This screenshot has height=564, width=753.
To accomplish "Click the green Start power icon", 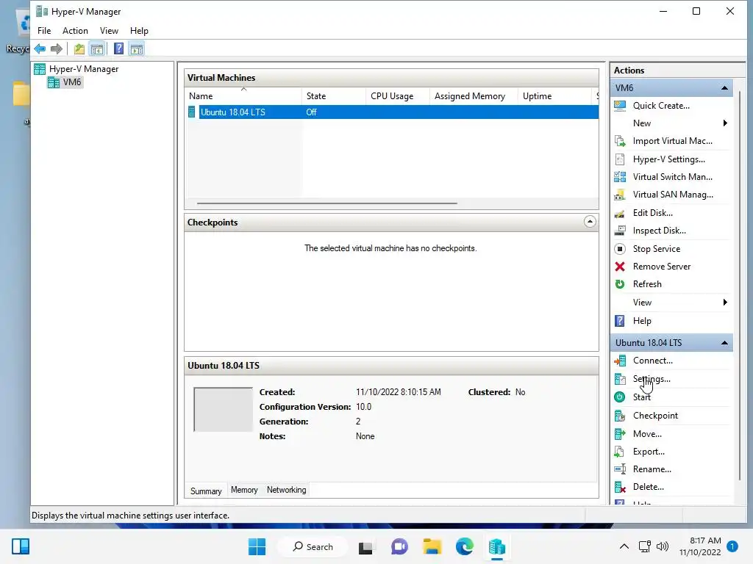I will (619, 397).
